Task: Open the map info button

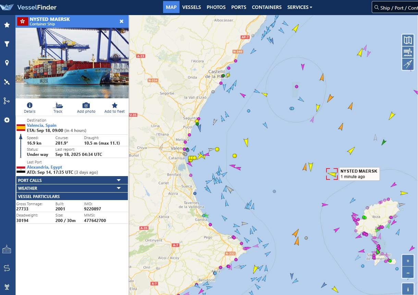Action: [x=408, y=289]
